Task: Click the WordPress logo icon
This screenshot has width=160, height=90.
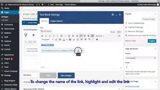Action: click(x=2, y=4)
